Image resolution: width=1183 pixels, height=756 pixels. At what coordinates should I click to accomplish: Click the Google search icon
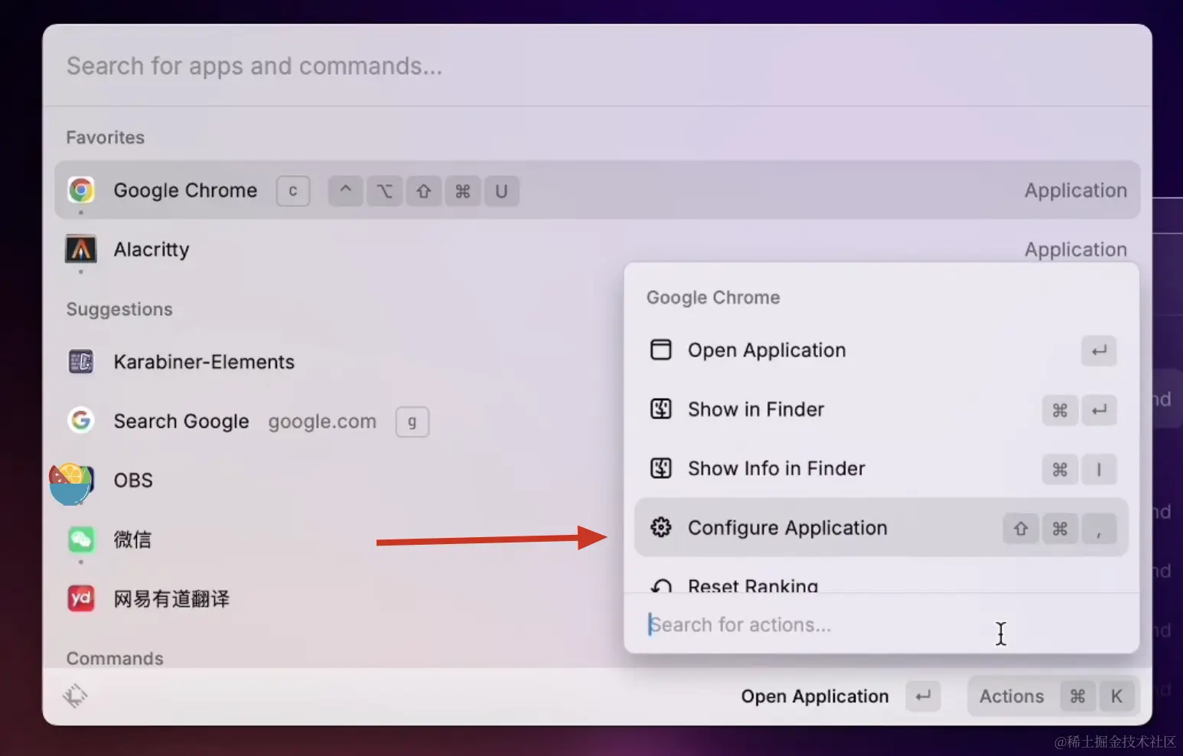click(x=81, y=420)
